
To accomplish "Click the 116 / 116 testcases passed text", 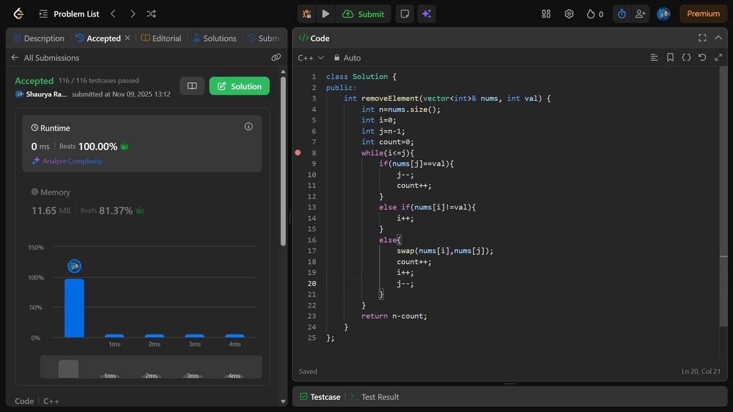I will point(99,80).
